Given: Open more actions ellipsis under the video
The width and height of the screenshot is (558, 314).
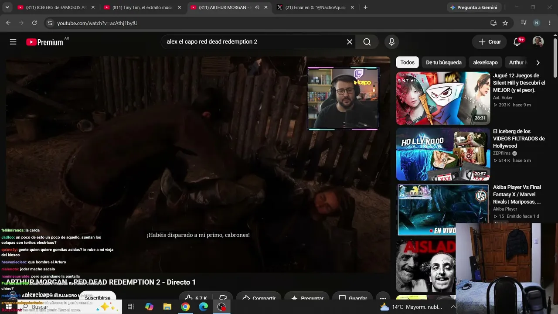Looking at the screenshot, I should pos(383,298).
